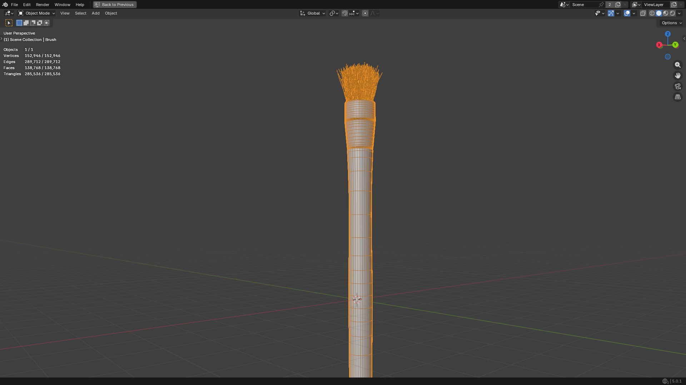
Task: Expand the sidebar arrow at right edge
Action: 684,38
